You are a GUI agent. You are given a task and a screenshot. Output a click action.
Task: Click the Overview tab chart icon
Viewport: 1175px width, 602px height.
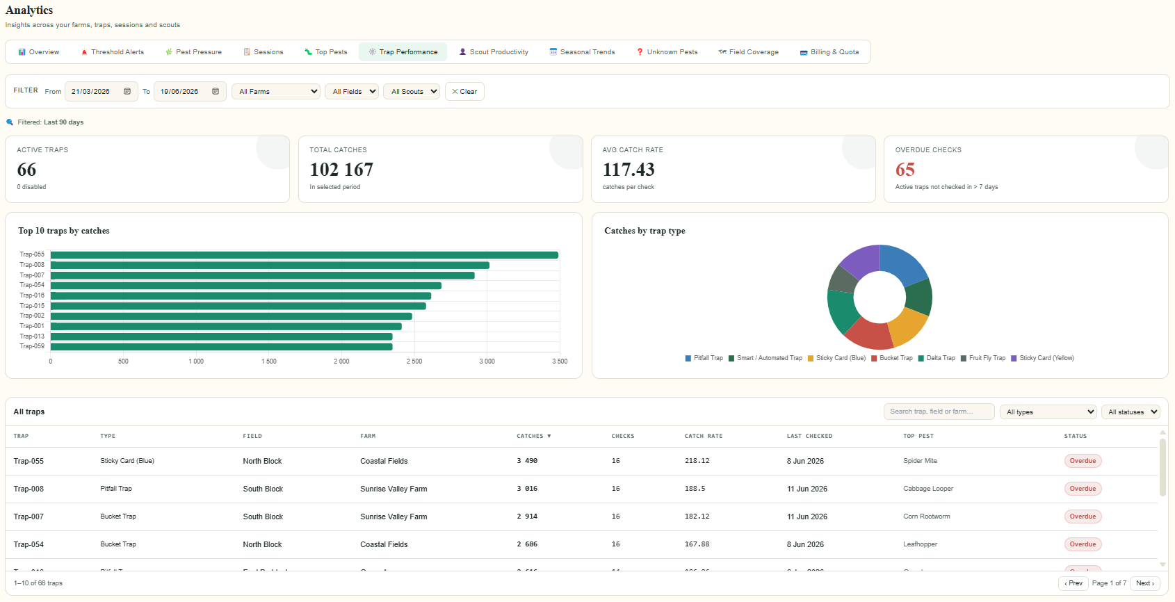[x=22, y=52]
